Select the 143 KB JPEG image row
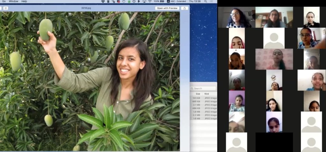 tap(204, 98)
